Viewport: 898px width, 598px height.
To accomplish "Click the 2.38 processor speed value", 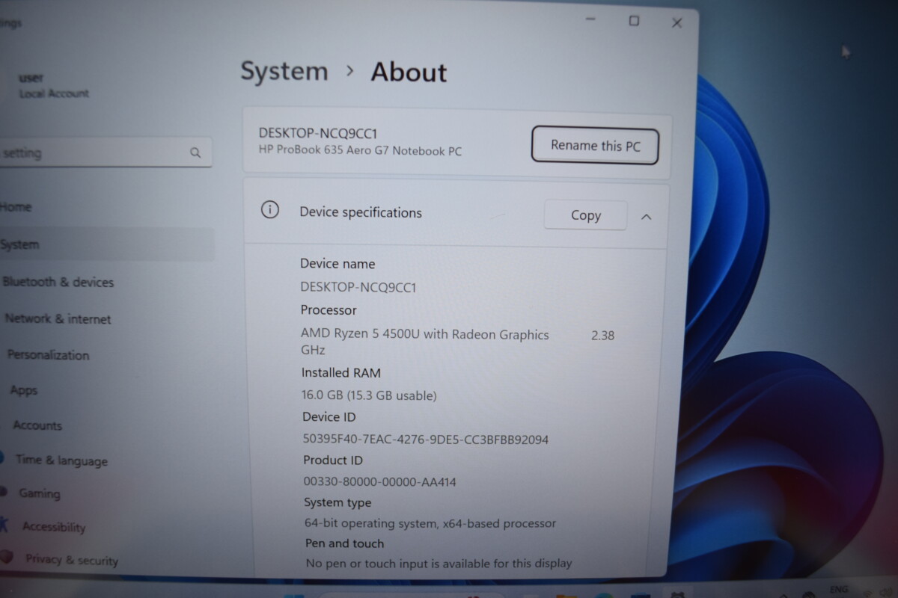I will (602, 336).
